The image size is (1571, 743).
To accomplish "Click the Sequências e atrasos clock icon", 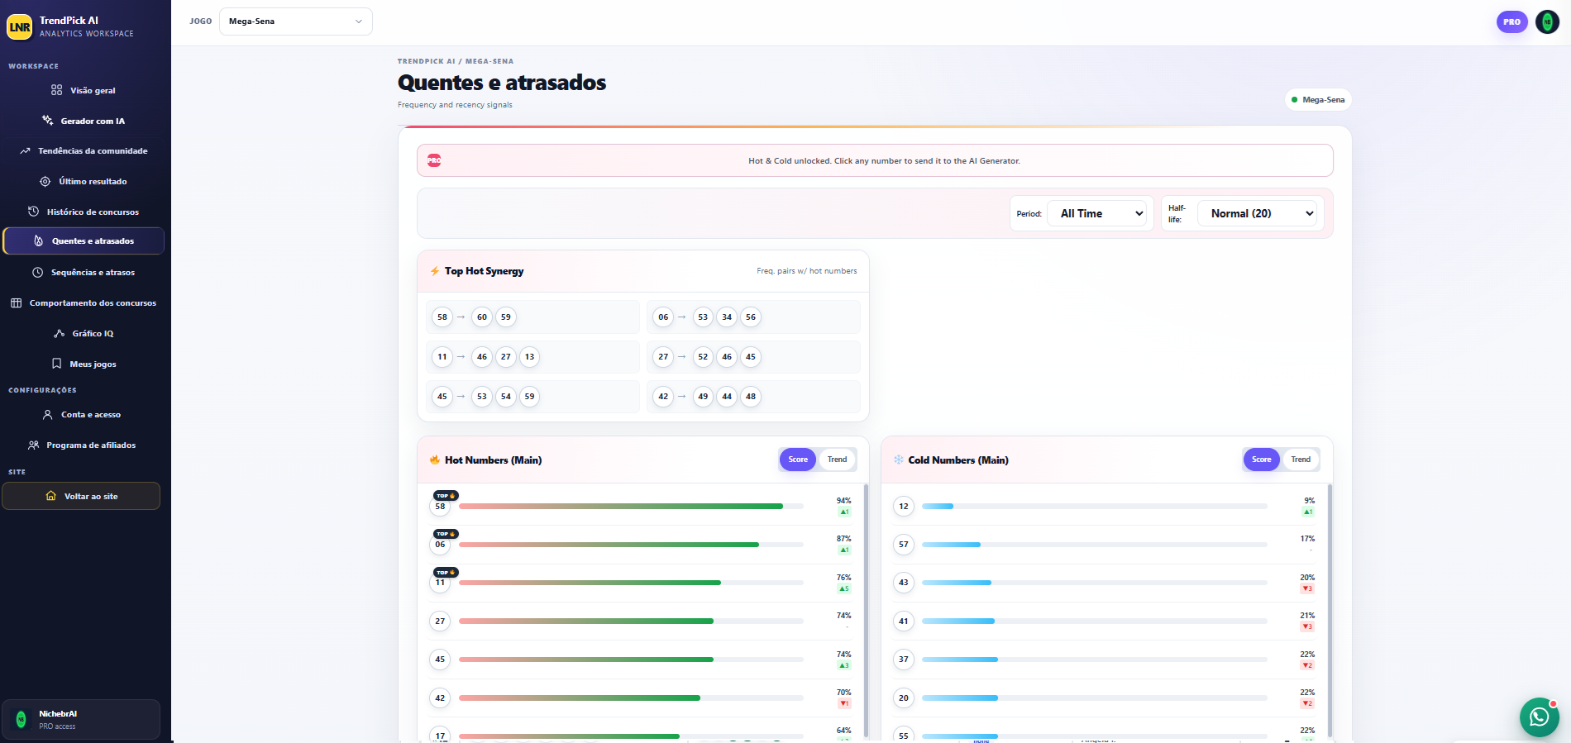I will coord(37,273).
